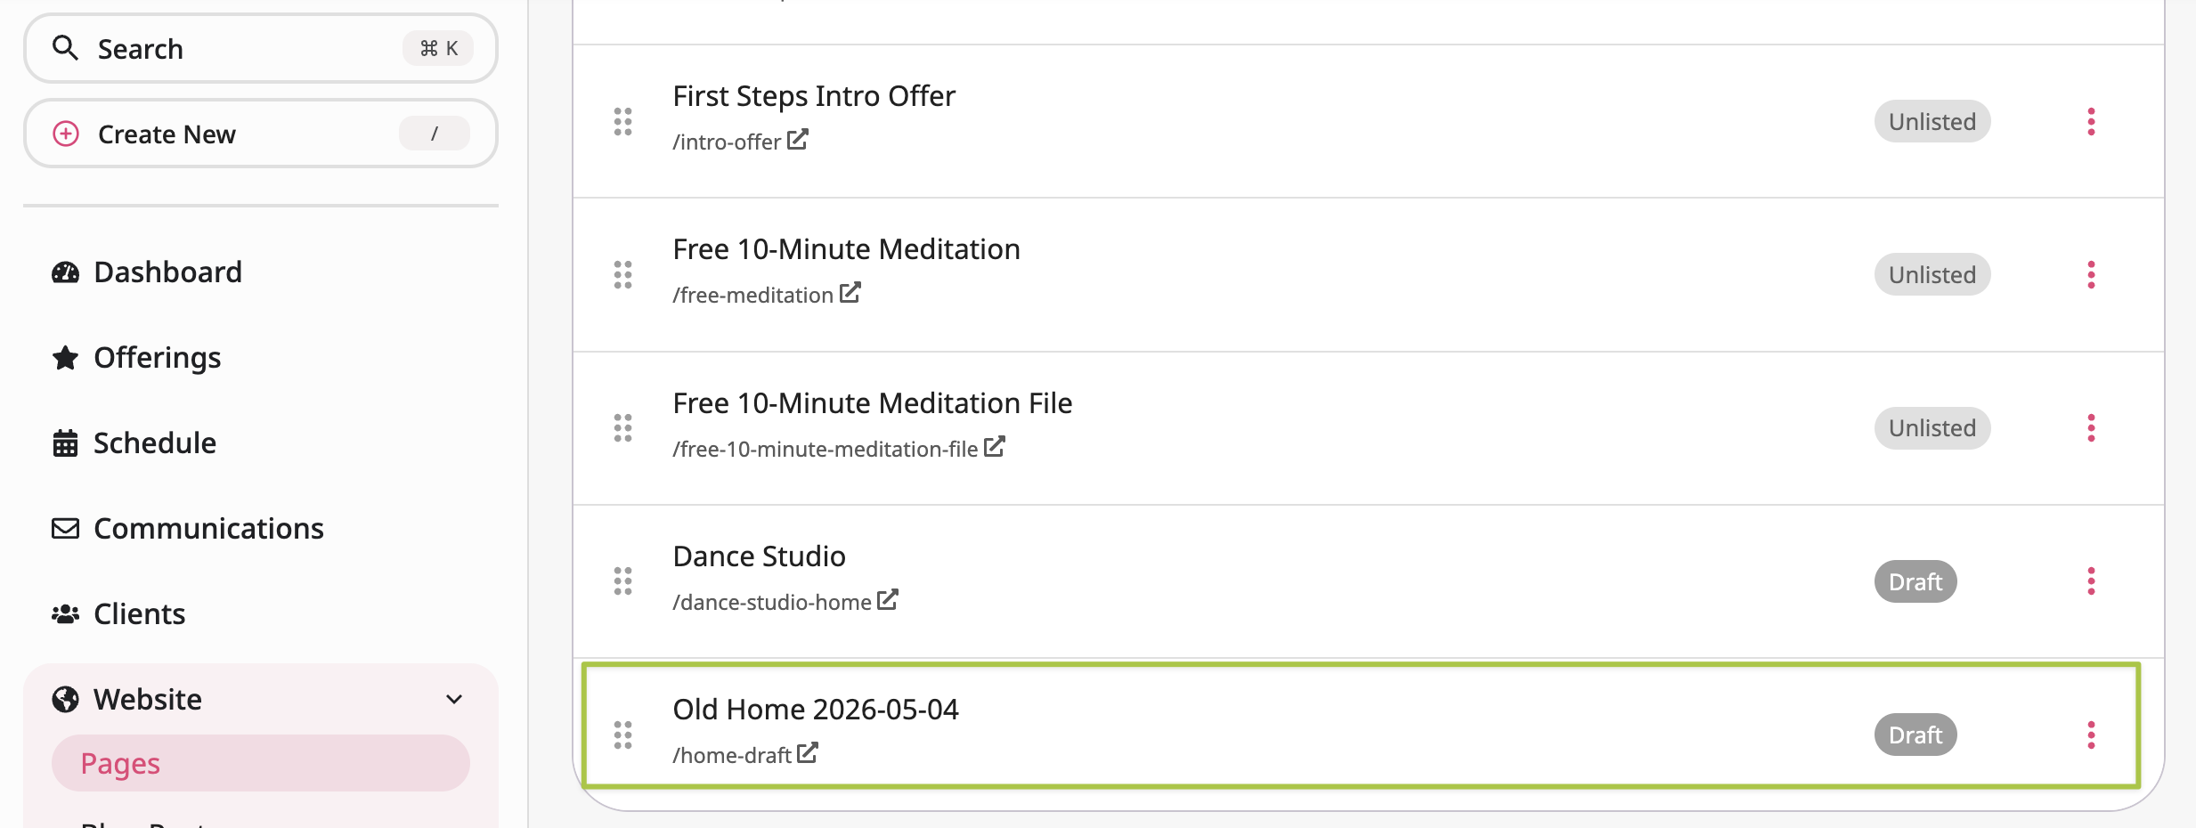Open external link icon for /dance-studio-home

click(x=888, y=600)
